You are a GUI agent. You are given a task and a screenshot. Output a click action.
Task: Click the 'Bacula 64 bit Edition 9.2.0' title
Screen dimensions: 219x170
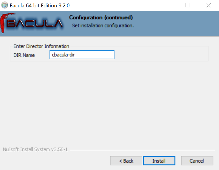pyautogui.click(x=40, y=6)
